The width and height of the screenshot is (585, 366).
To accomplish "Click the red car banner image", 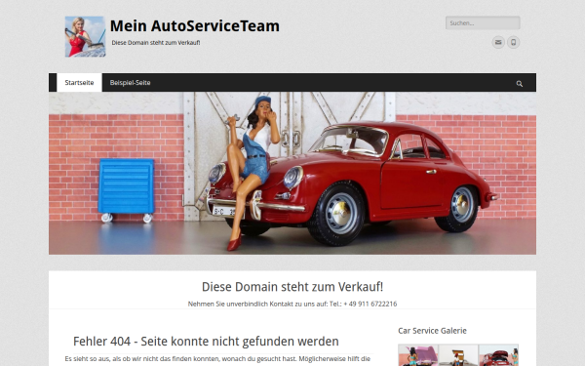I will (x=292, y=174).
